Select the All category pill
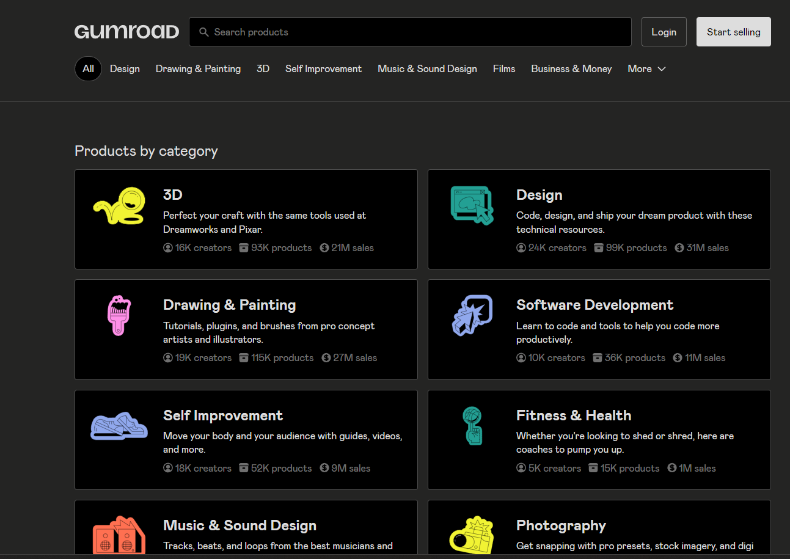 pyautogui.click(x=87, y=68)
